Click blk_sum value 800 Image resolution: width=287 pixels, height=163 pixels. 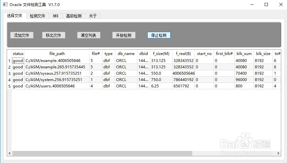(x=239, y=86)
